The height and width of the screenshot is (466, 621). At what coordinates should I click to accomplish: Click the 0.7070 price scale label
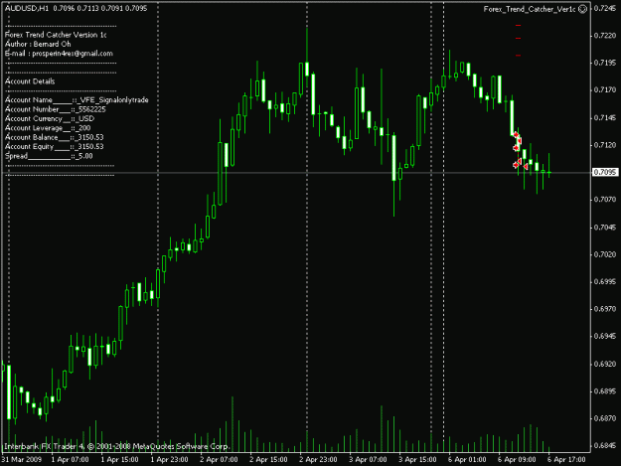tap(605, 200)
